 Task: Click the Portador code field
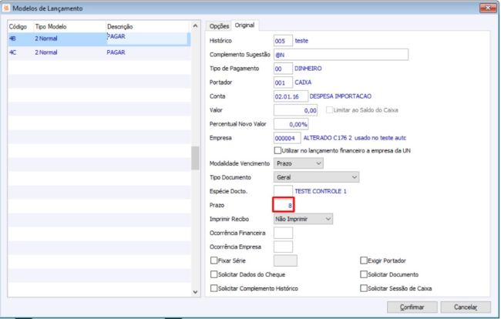coord(283,82)
